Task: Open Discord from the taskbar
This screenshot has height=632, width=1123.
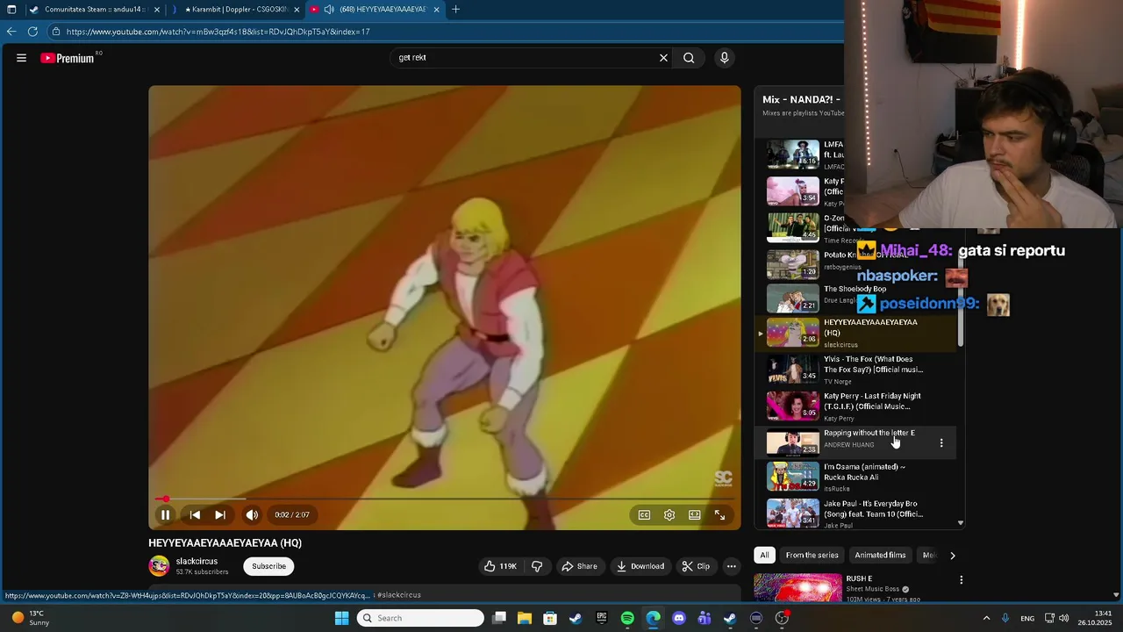Action: 678,618
